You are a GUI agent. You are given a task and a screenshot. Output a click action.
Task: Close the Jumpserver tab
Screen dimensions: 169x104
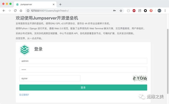[x=54, y=4]
